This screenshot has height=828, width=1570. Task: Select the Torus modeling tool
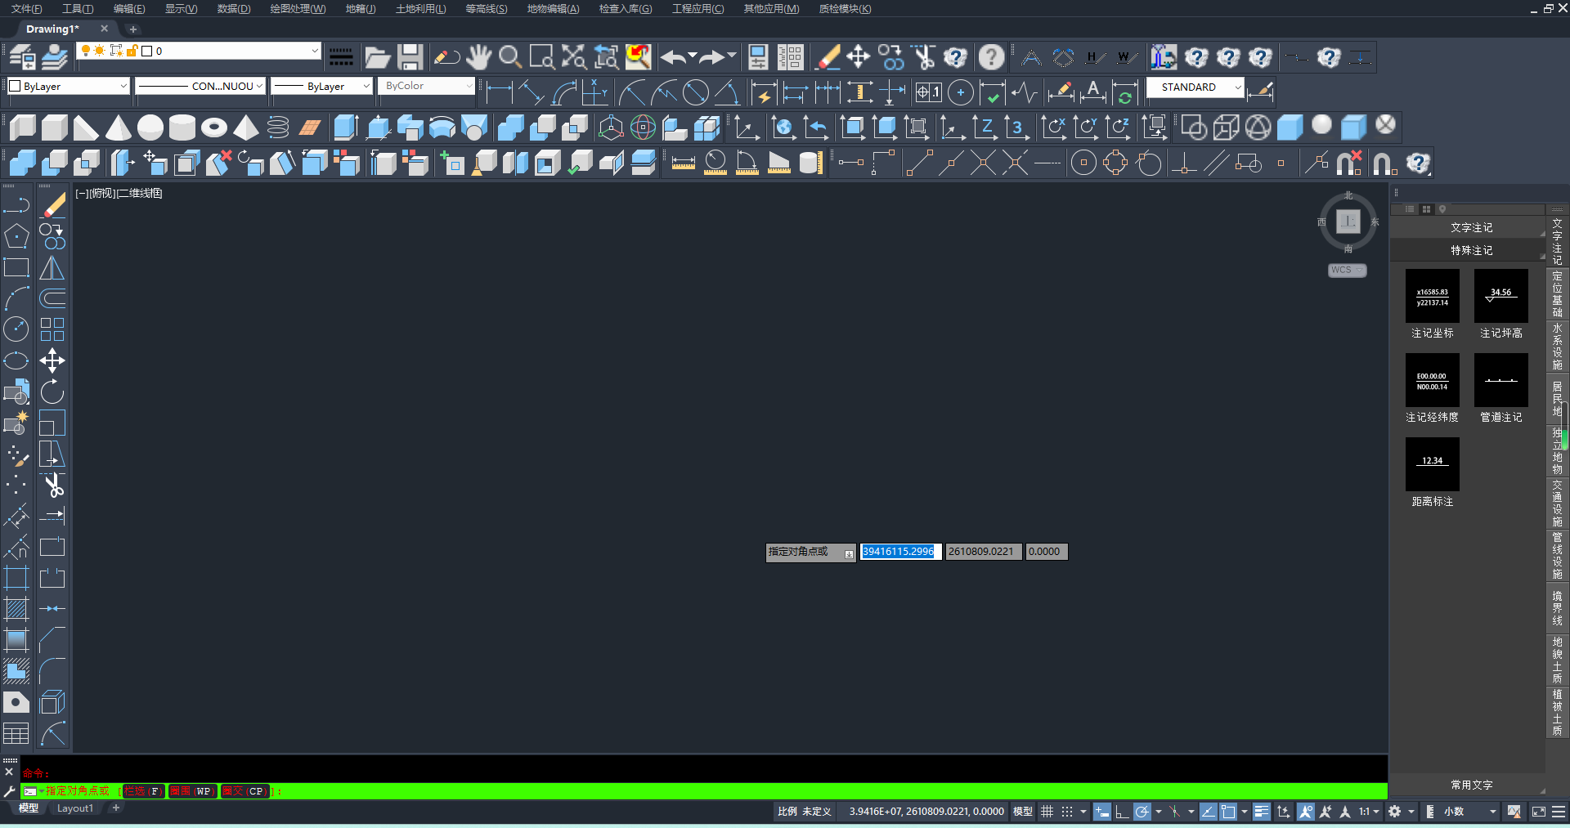tap(213, 128)
